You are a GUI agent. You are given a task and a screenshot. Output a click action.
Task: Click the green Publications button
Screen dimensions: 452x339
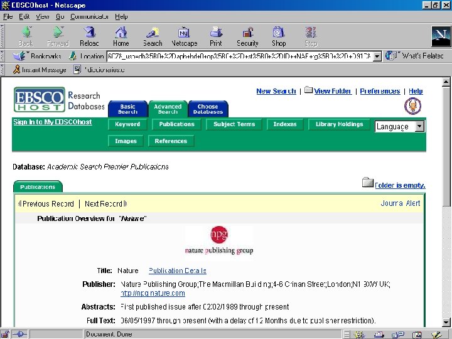pyautogui.click(x=176, y=124)
